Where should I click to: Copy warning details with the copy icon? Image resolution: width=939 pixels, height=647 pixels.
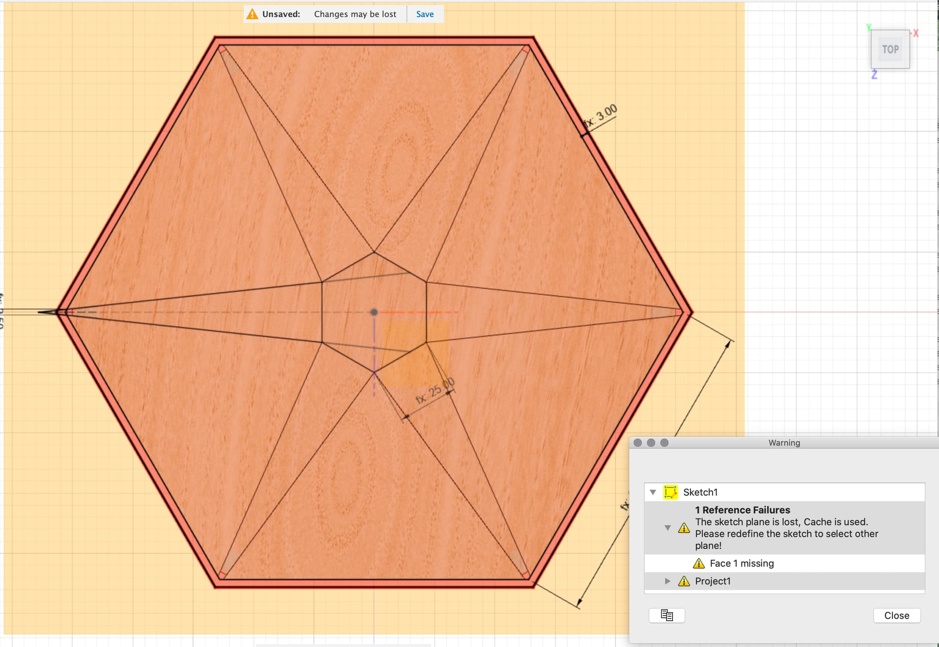[667, 615]
